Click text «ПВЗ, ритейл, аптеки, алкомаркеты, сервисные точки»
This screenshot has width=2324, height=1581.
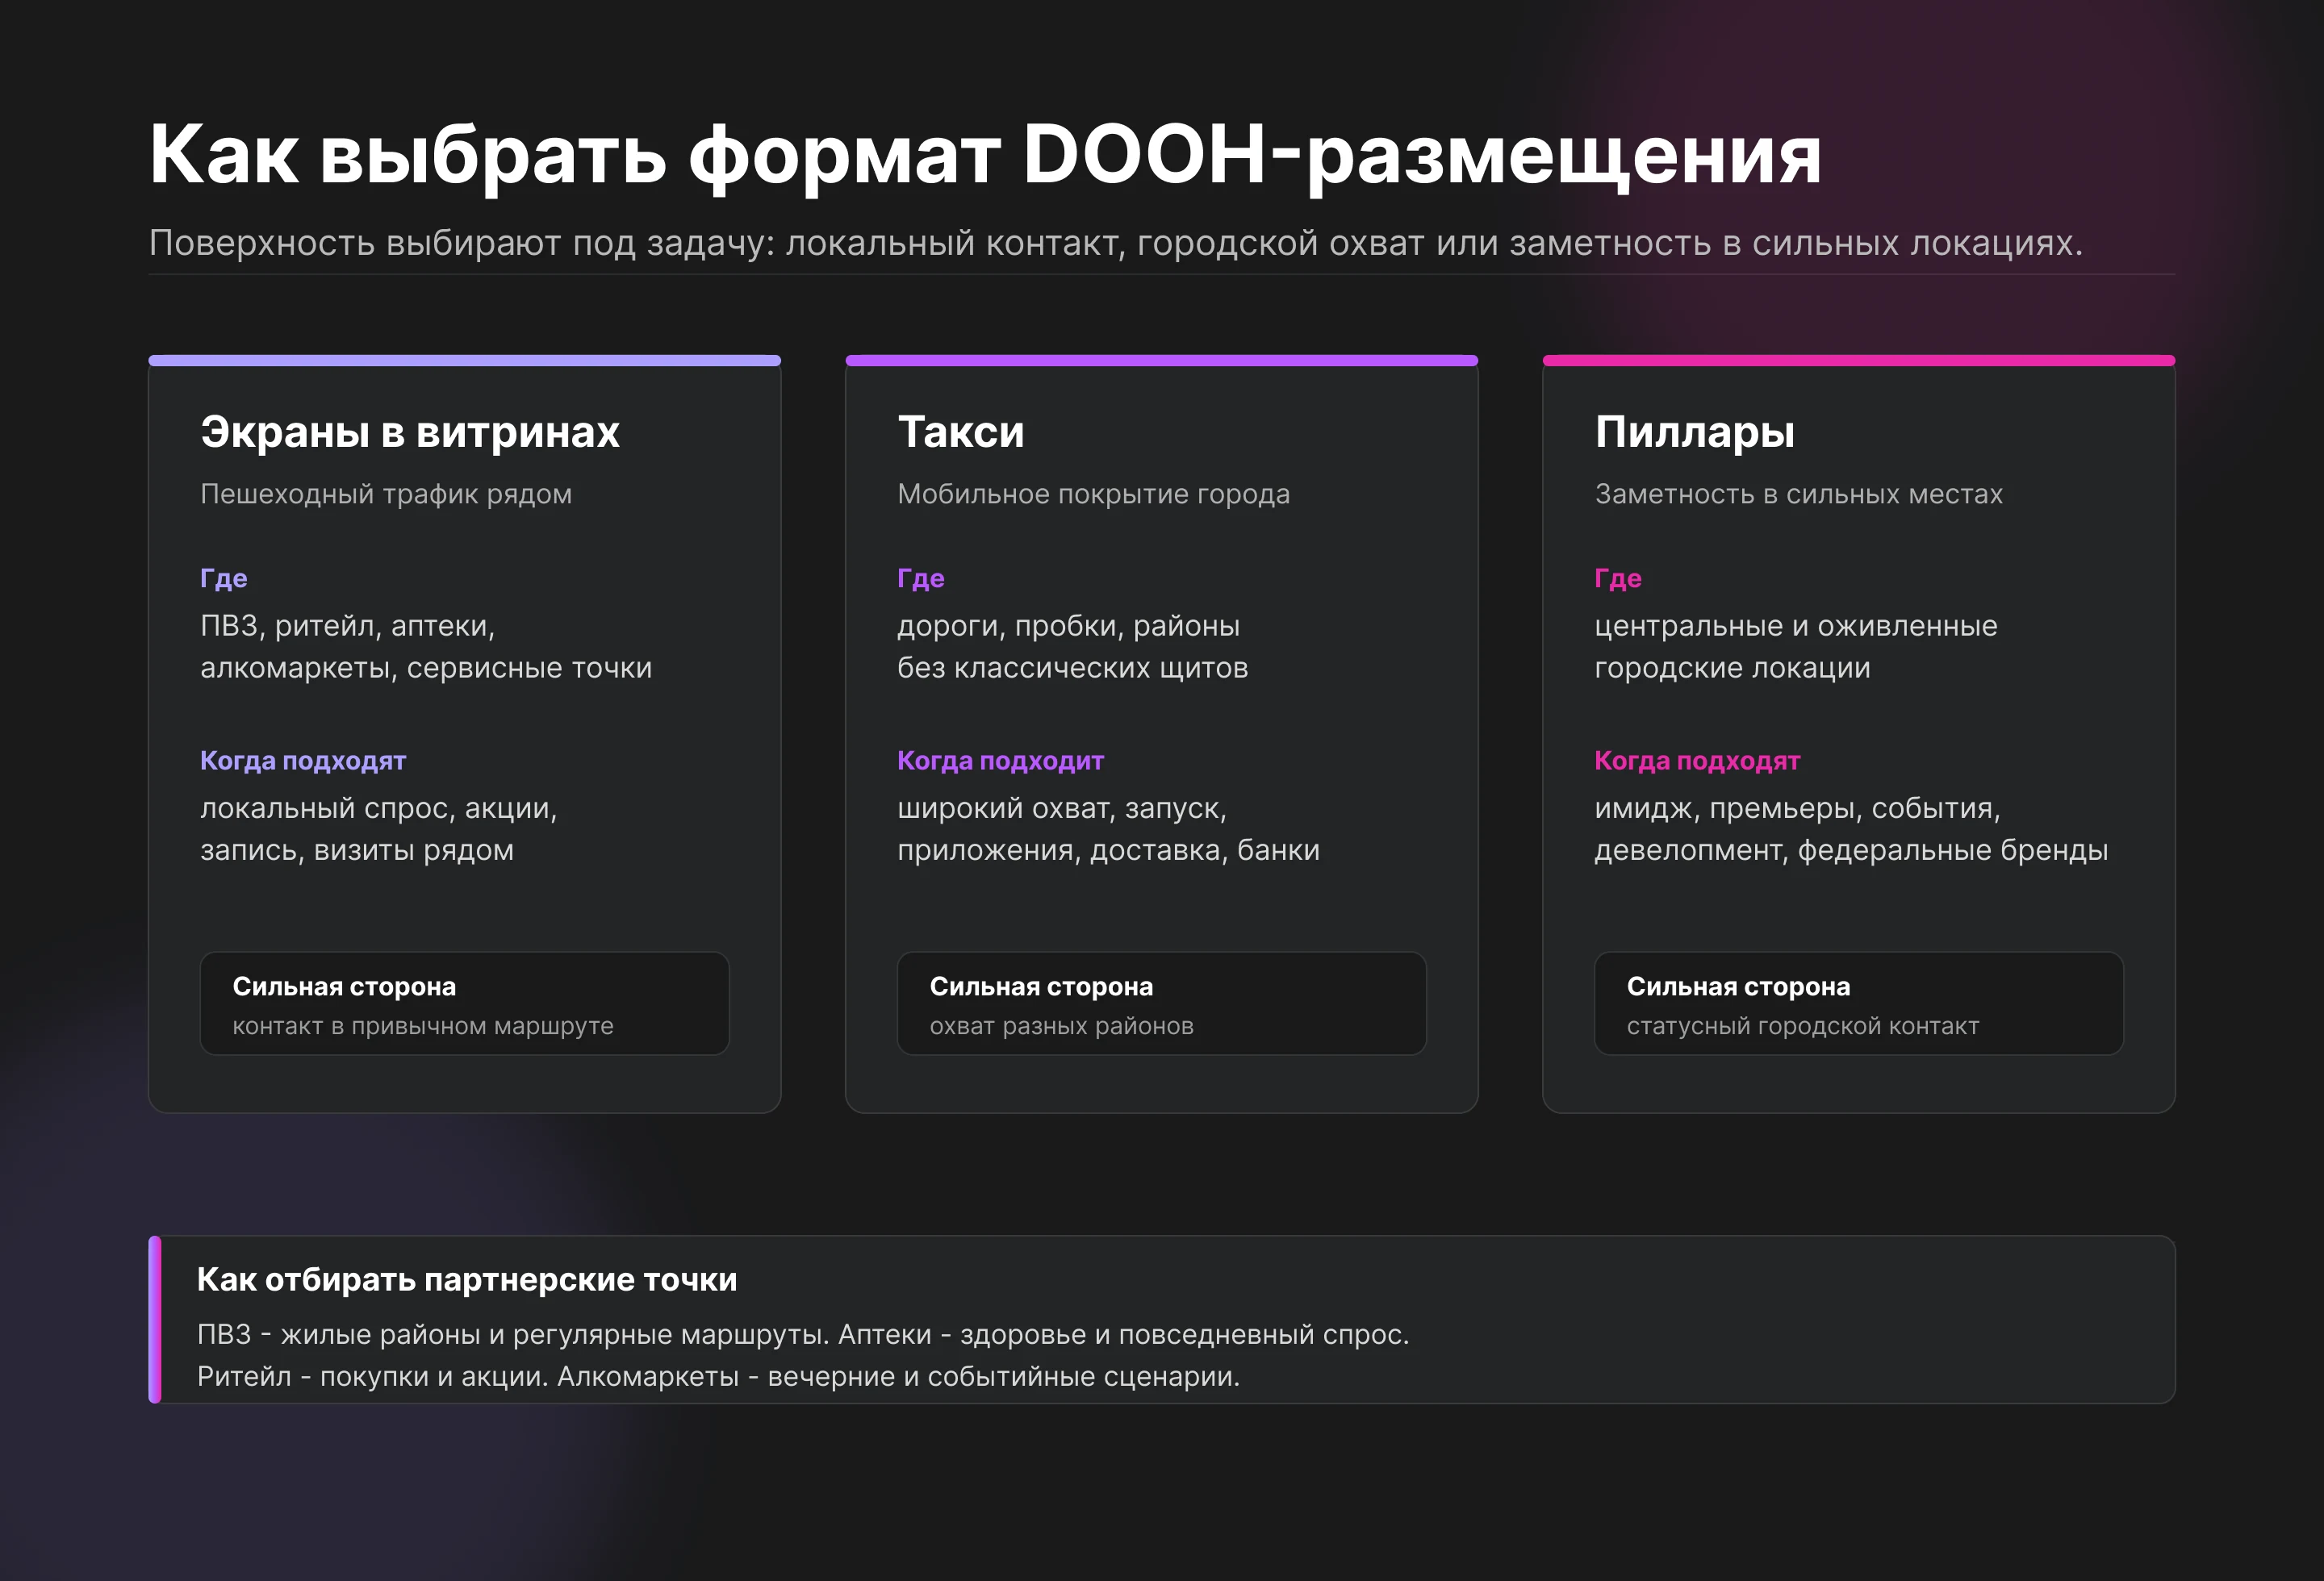click(426, 647)
